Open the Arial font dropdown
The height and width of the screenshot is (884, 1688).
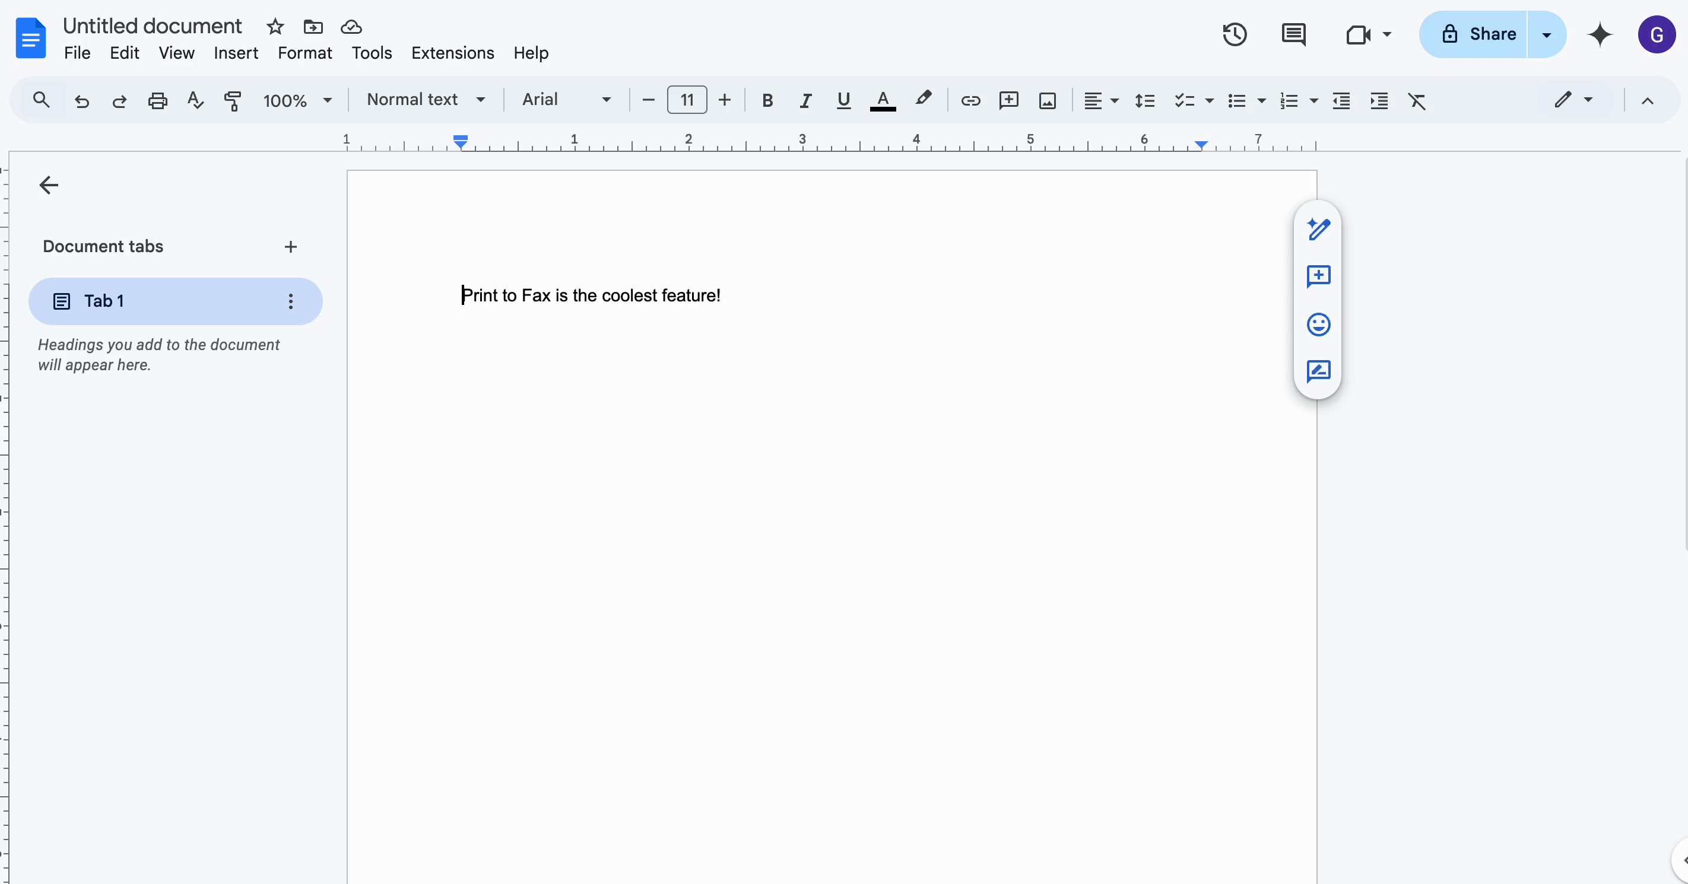(x=567, y=100)
